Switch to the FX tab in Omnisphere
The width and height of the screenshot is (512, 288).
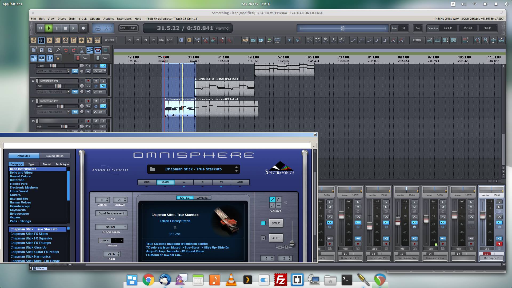click(221, 182)
